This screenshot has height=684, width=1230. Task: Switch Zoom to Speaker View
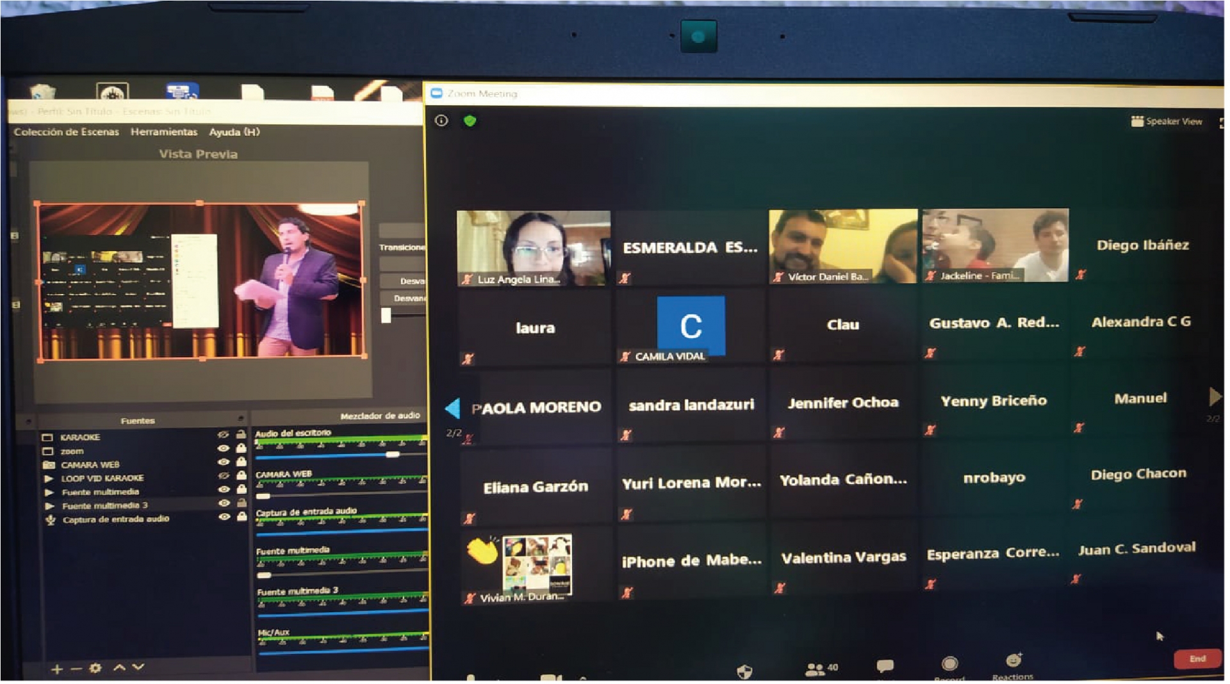pos(1167,121)
